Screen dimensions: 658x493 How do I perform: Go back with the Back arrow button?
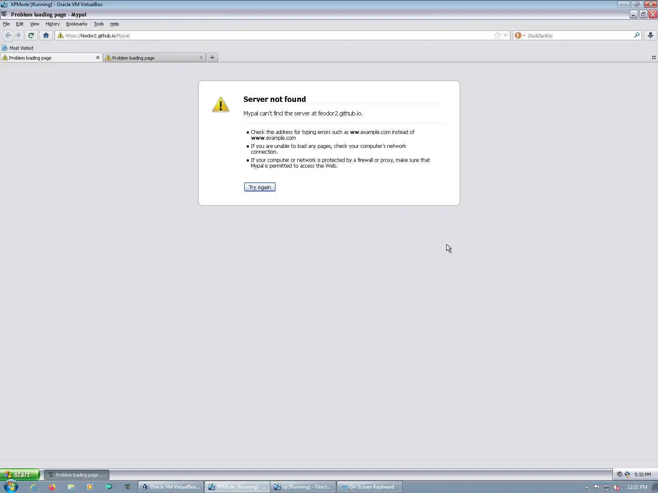pyautogui.click(x=8, y=35)
